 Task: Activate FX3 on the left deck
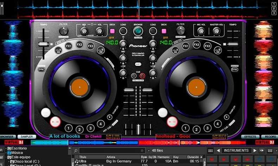pos(90,46)
